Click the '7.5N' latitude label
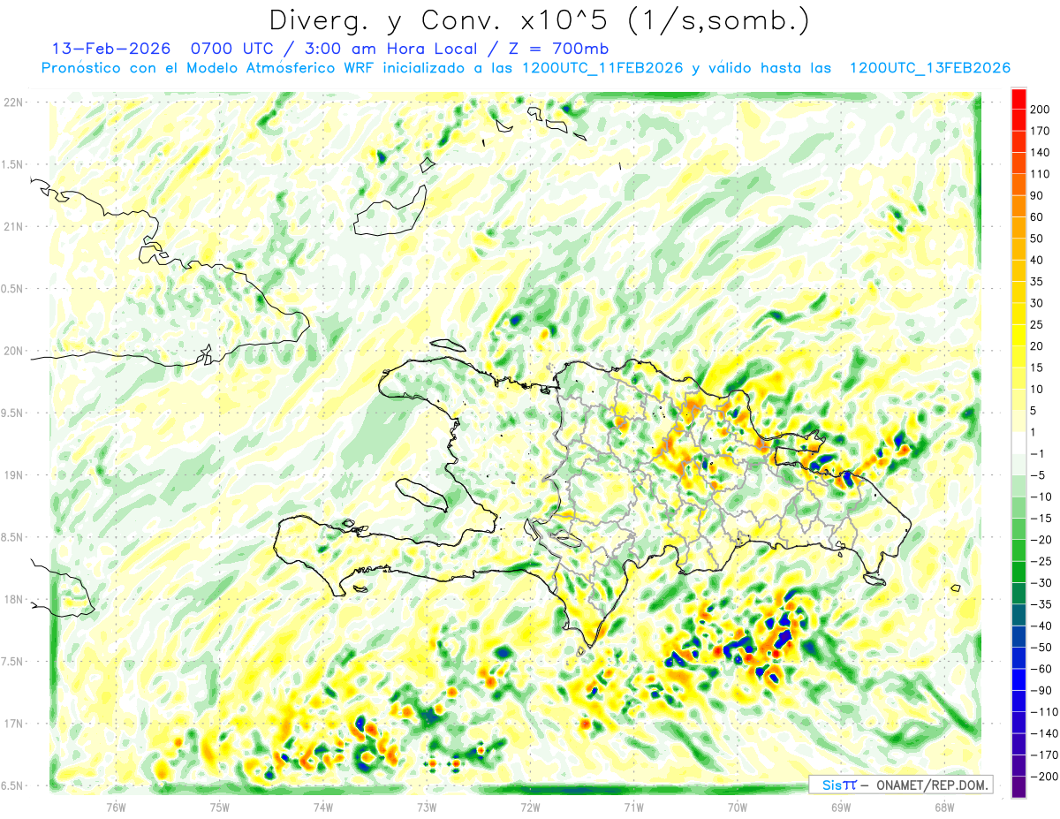The width and height of the screenshot is (1060, 819). (x=13, y=662)
